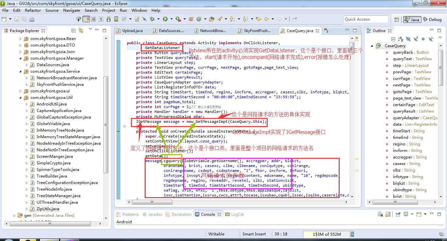Click the Previous Annotation icon
This screenshot has height=241, width=447.
pos(245,19)
